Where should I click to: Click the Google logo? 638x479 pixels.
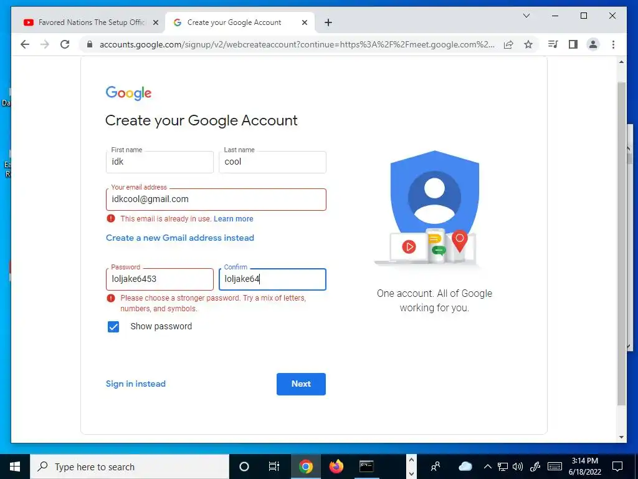click(128, 94)
